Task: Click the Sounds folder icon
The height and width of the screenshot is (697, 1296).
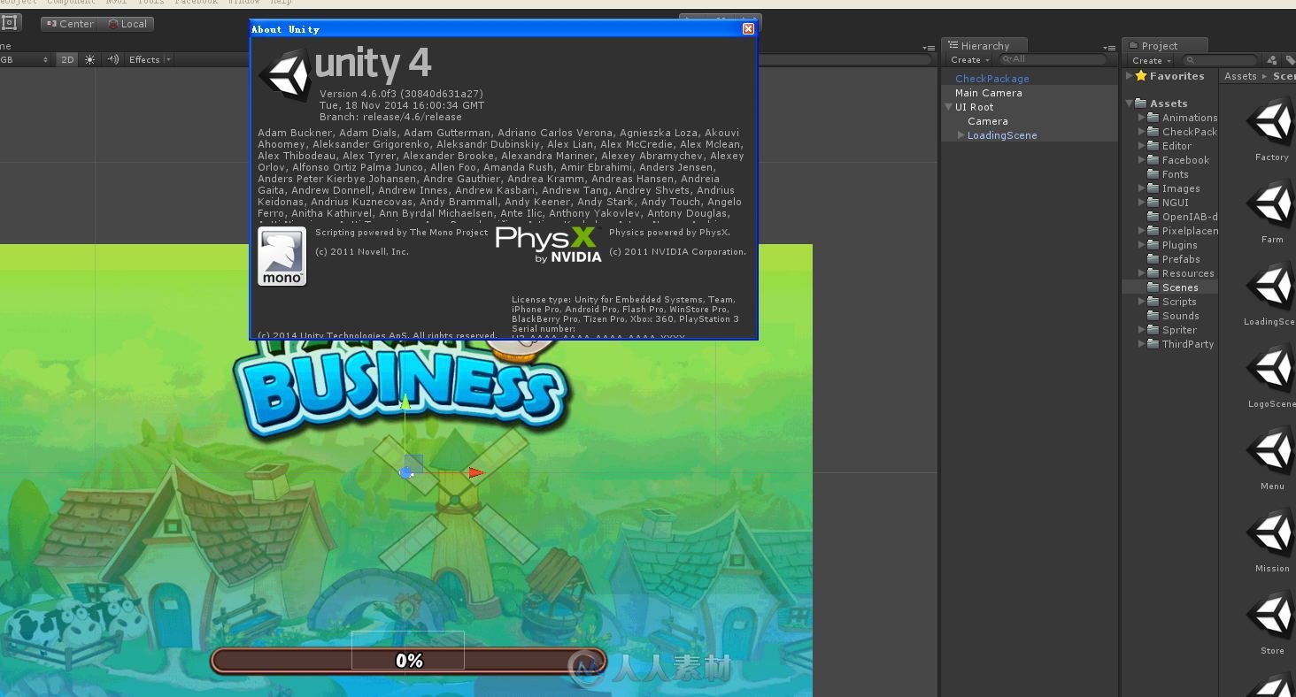Action: click(x=1153, y=316)
